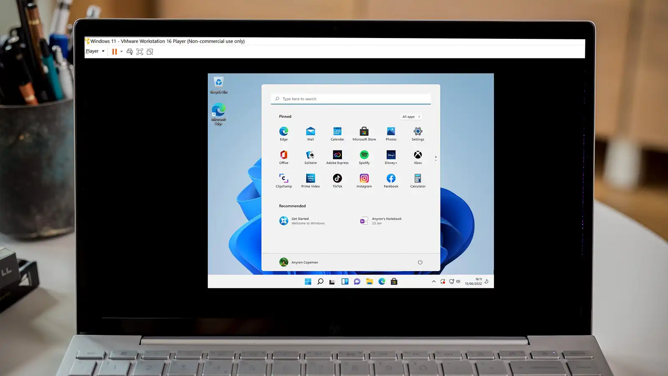The width and height of the screenshot is (668, 376).
Task: Expand the power options arrow beside pause
Action: click(121, 52)
